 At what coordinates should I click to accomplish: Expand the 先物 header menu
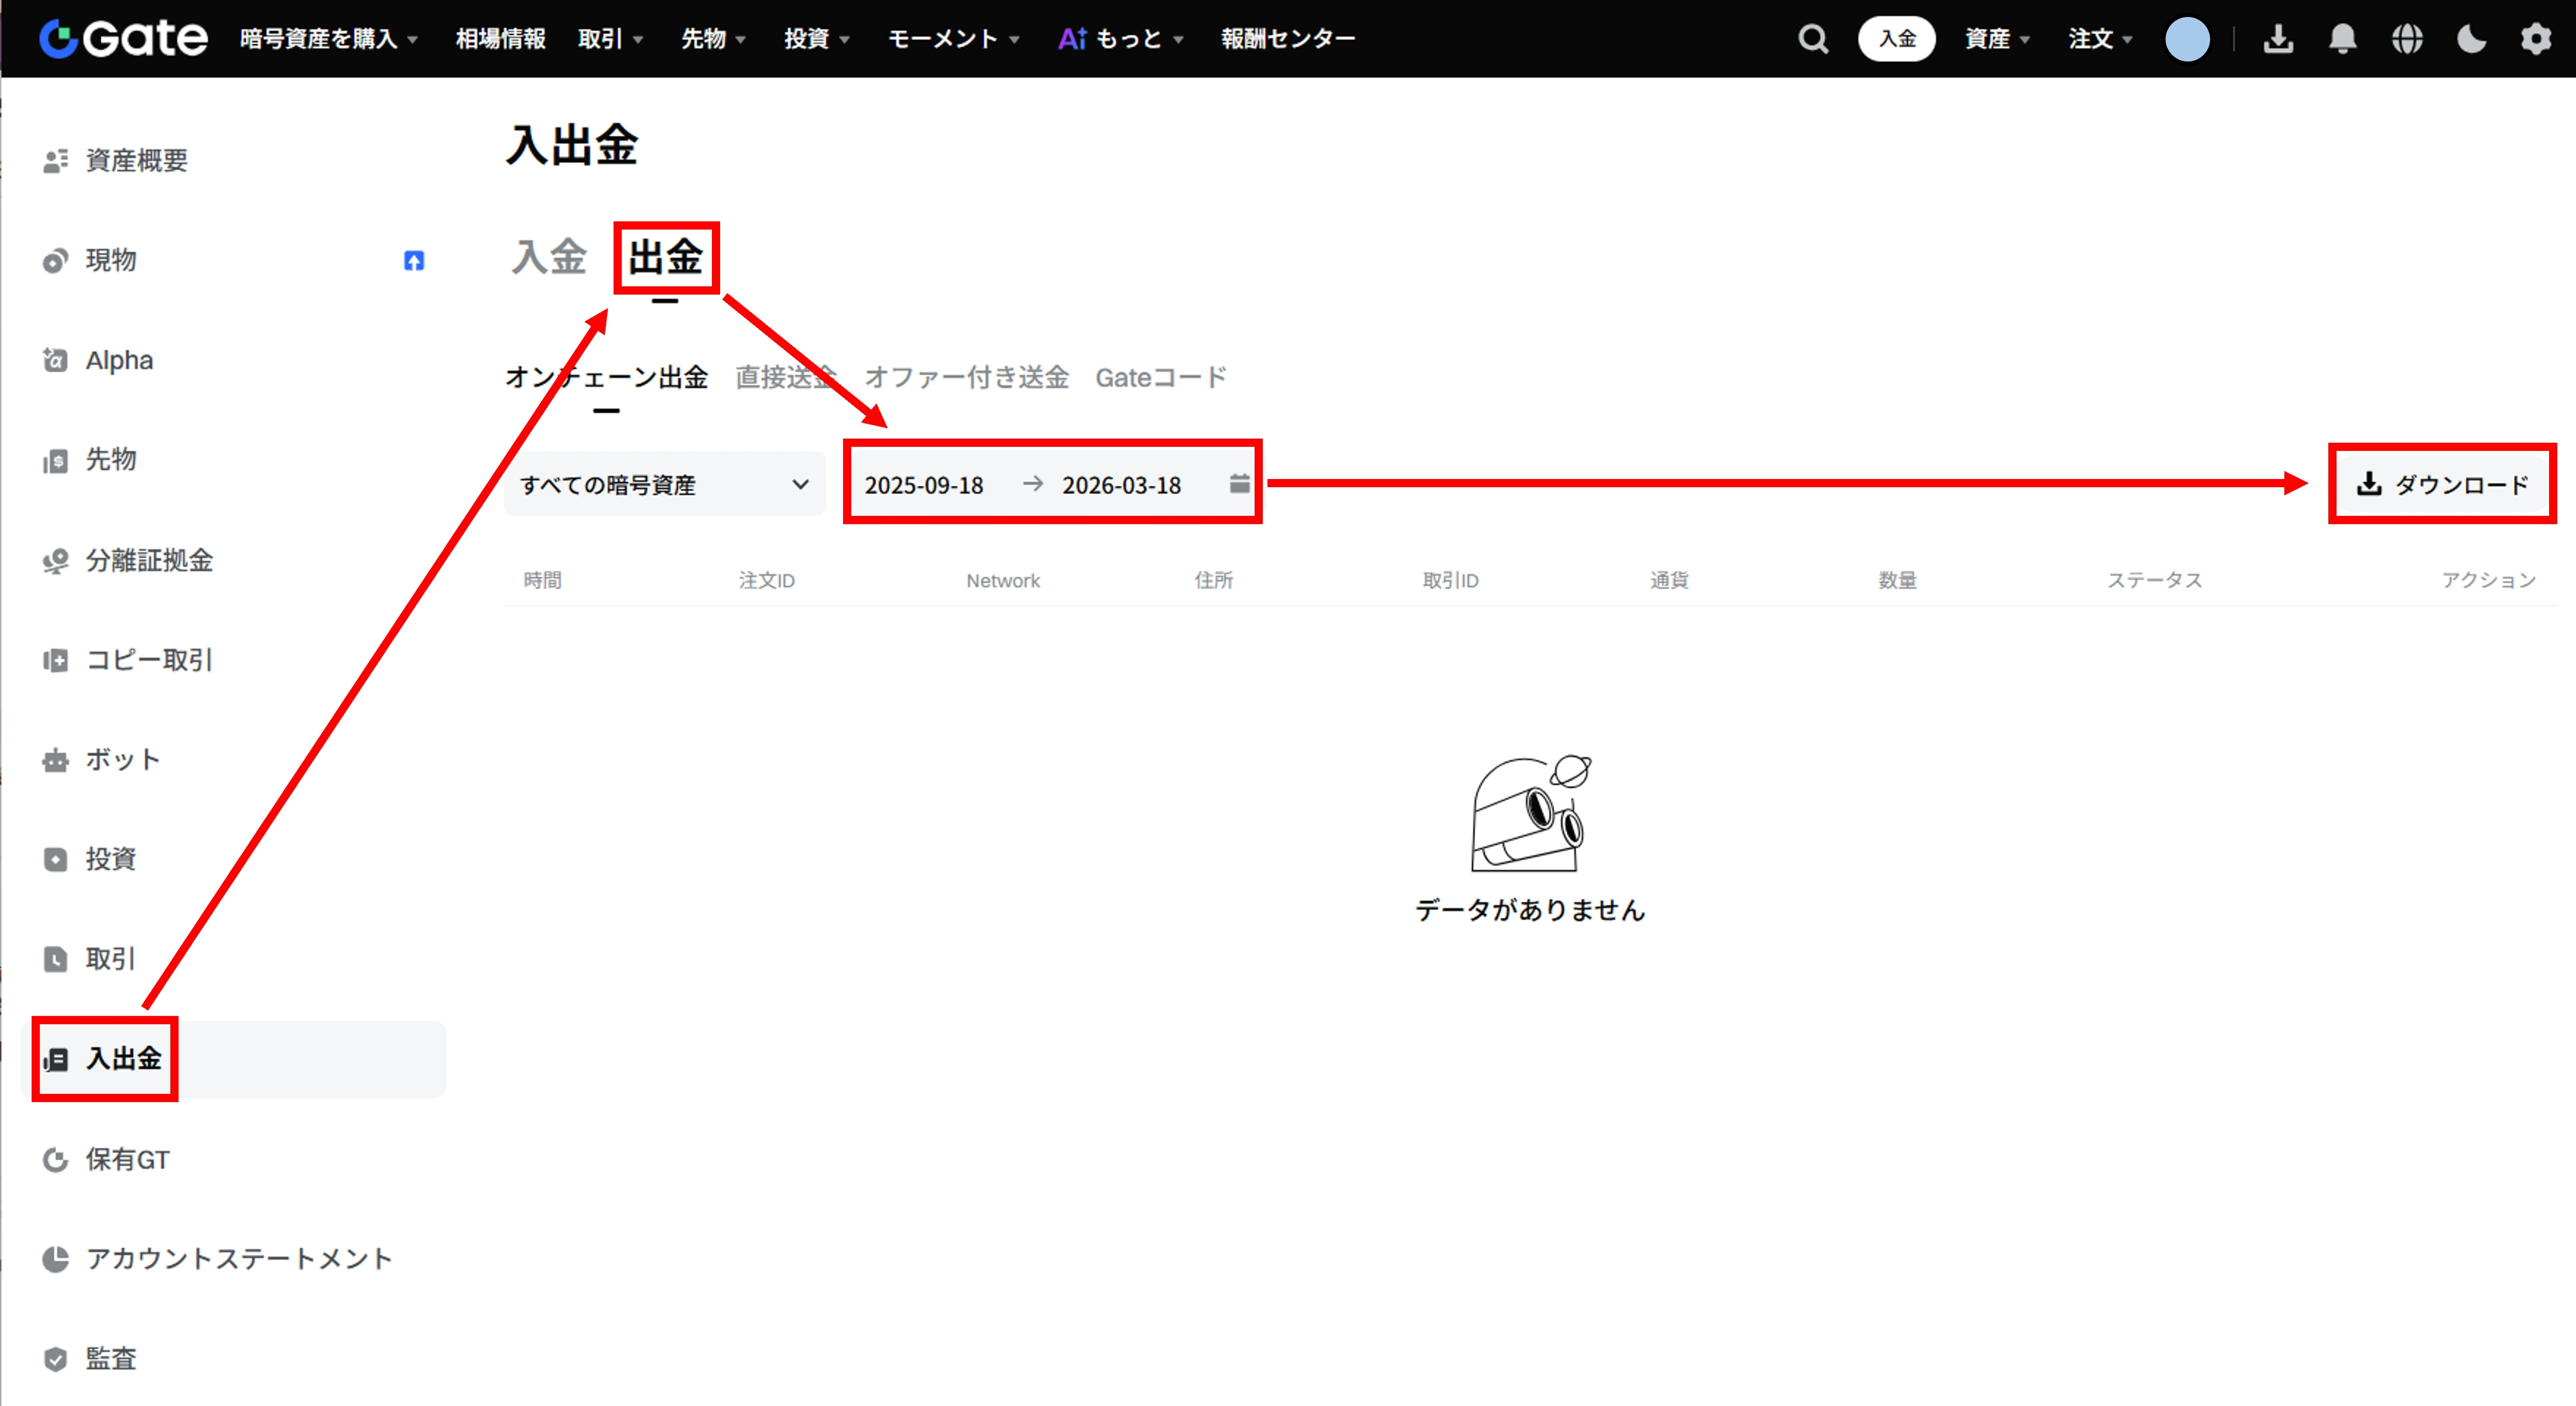(x=713, y=39)
